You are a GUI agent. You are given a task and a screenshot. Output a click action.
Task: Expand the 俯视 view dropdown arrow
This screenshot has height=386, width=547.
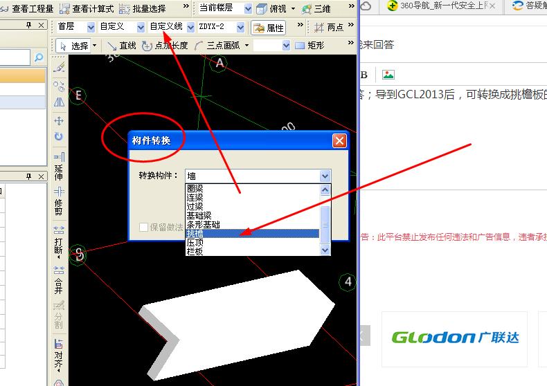coord(293,8)
